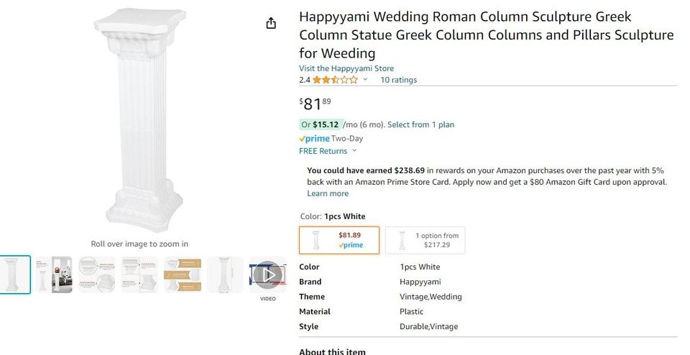View the fifth thumbnail with tan labels
Screen dimensions: 690x355
coord(183,275)
